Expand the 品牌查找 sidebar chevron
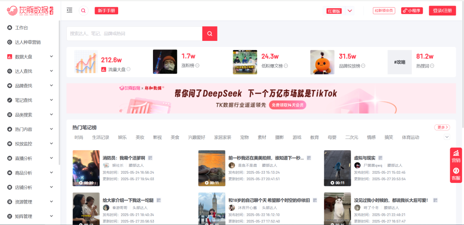464x225 pixels. (52, 85)
